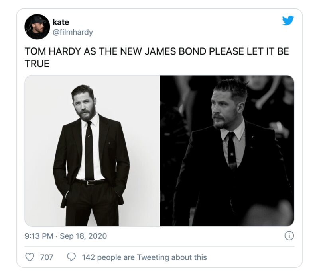Like the tweet with the heart icon
This screenshot has width=319, height=271.
(x=30, y=257)
